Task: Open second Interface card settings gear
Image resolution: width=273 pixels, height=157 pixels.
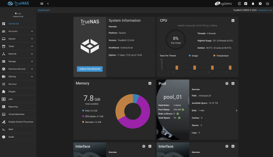Action: coord(227,146)
